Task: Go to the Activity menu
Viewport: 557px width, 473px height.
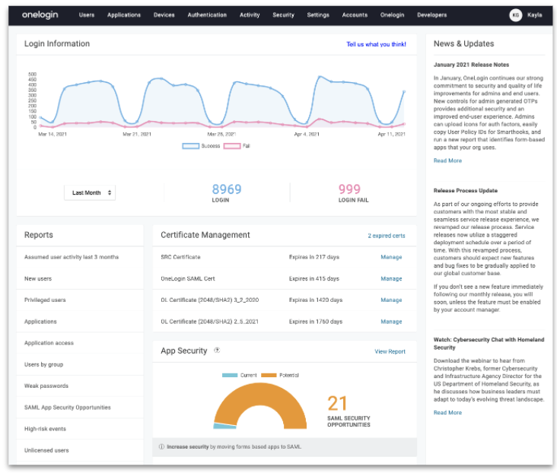Action: point(249,14)
